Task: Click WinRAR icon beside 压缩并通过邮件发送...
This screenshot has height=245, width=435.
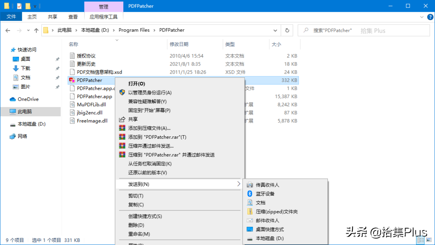Action: pos(122,146)
